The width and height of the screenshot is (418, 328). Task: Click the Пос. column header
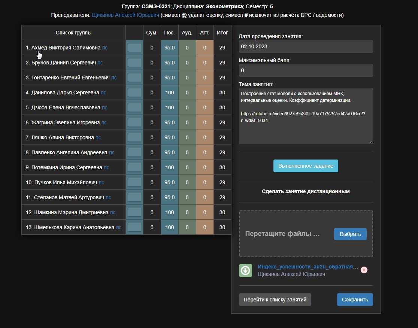point(169,33)
